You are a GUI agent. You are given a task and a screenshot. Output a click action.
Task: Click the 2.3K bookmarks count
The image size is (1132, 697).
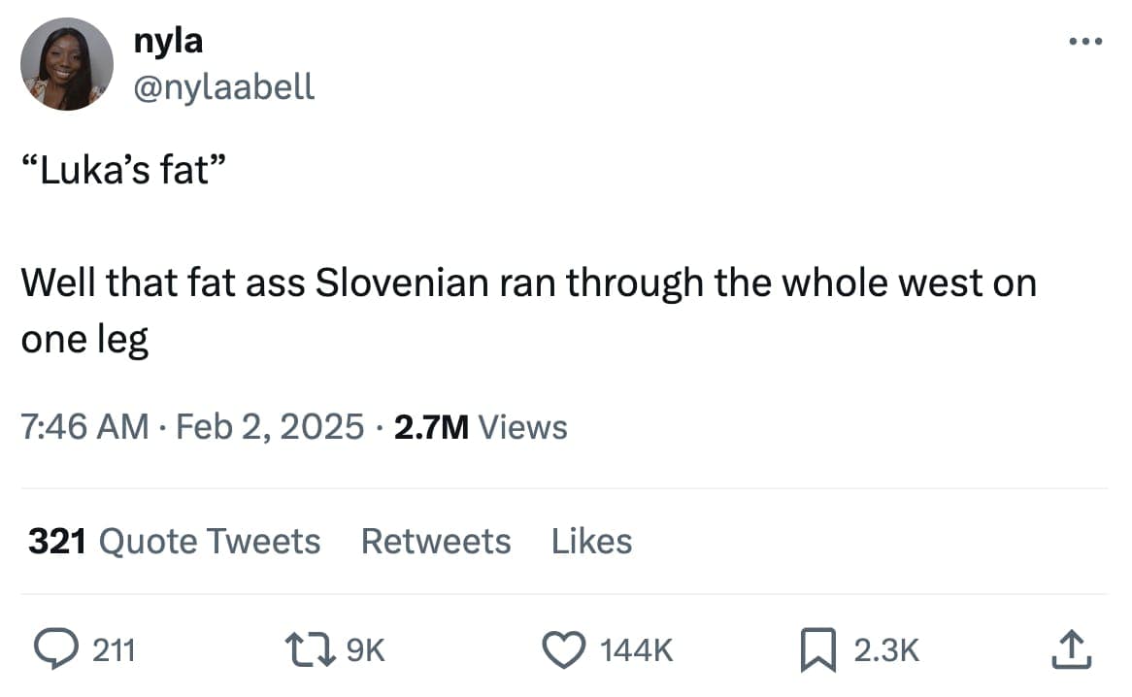[886, 649]
